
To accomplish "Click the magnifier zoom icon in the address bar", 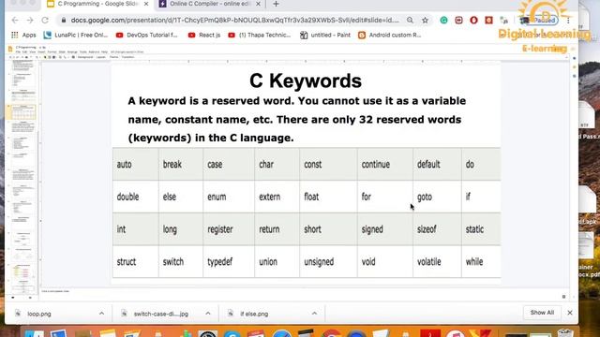I will coord(410,21).
